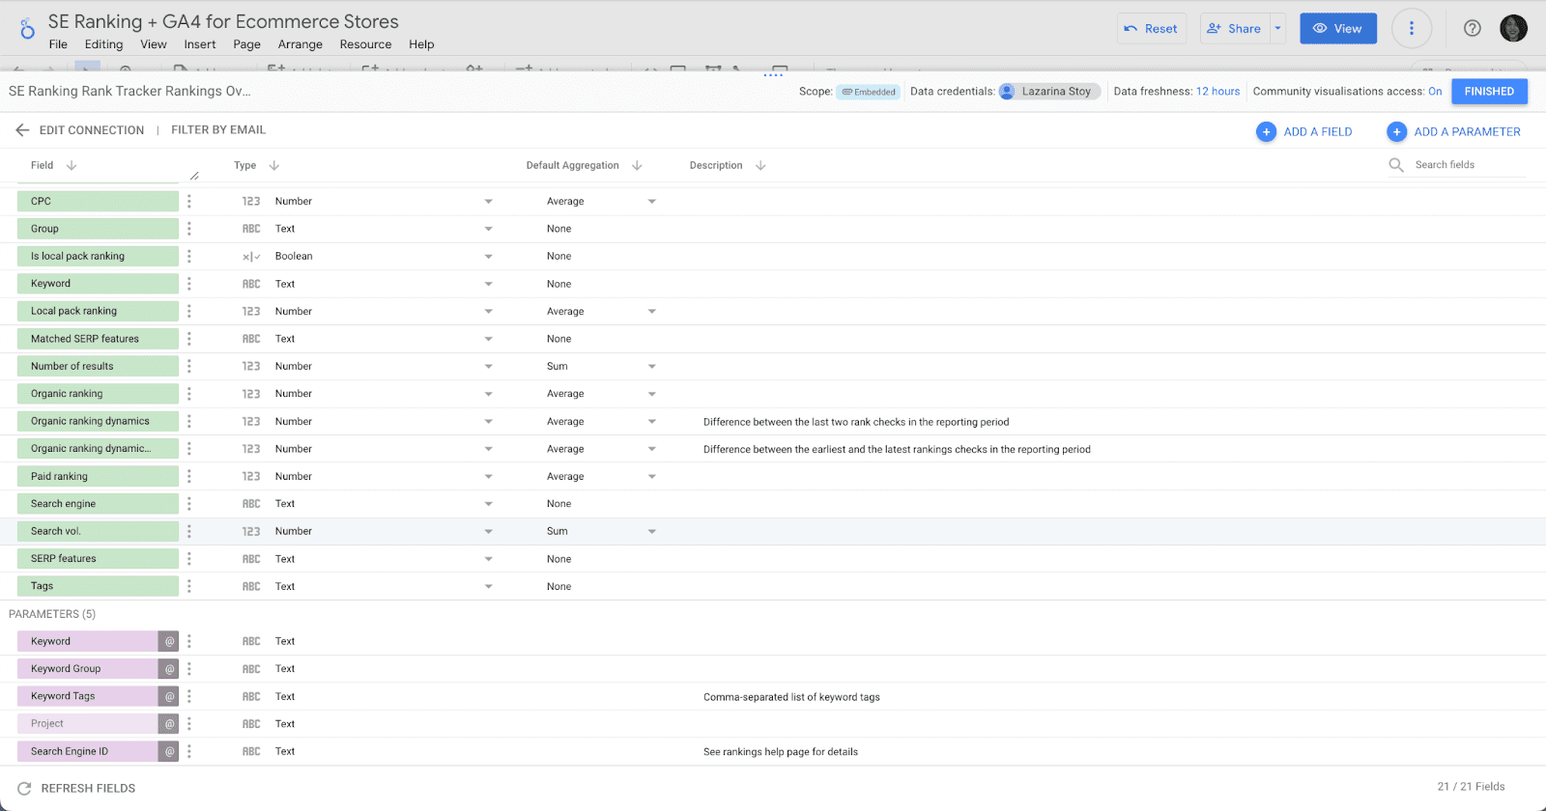The width and height of the screenshot is (1546, 811).
Task: Click the Embedded scope badge
Action: [x=869, y=92]
